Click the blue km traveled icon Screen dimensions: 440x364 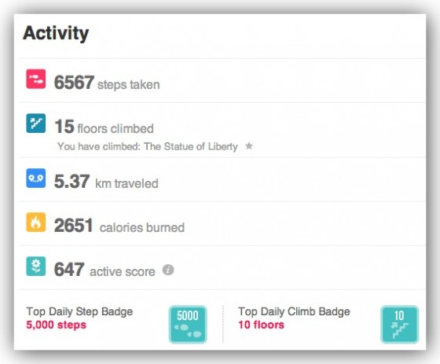coord(36,178)
